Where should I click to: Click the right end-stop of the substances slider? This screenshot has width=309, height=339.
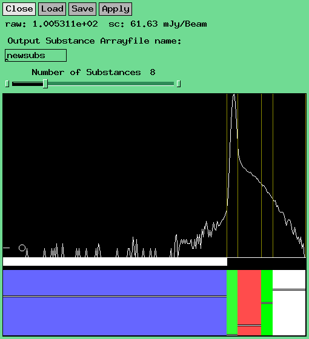click(x=179, y=84)
